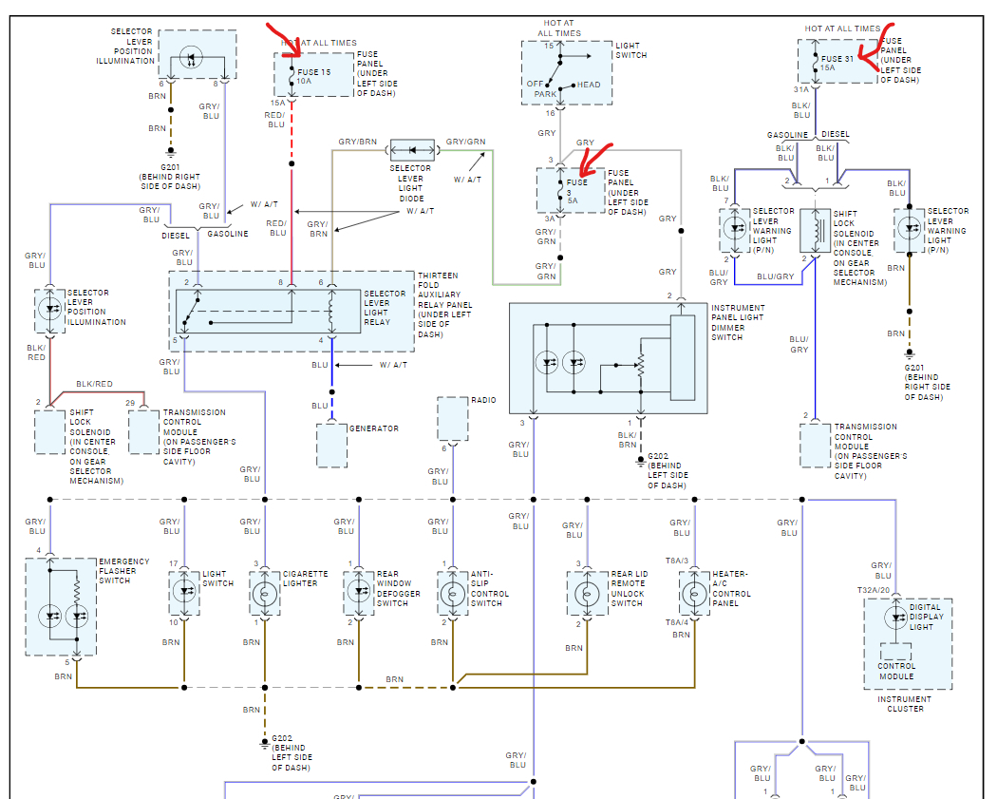Click the FUSE 31 15A label
997x799 pixels.
coord(837,63)
